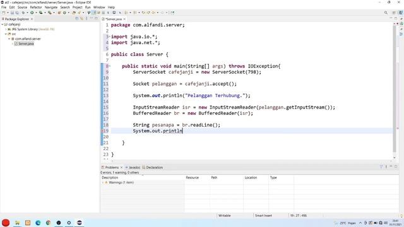Click the Pin Editor toolbar icon

(172, 13)
